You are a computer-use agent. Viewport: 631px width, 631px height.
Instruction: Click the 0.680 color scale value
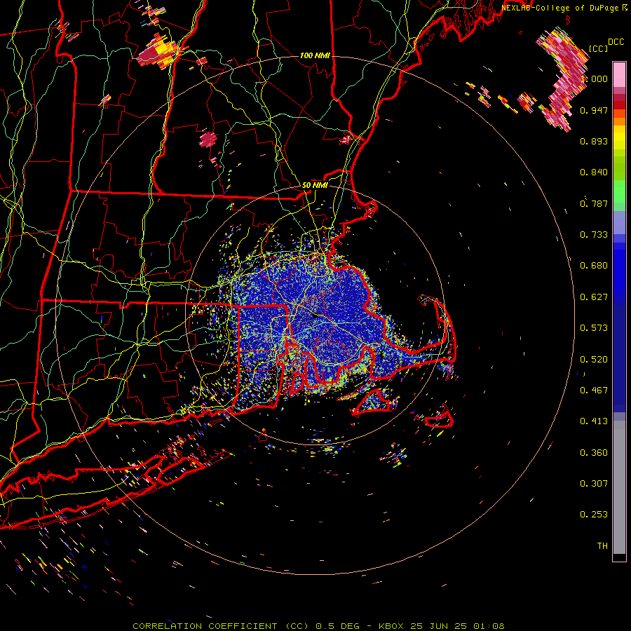coord(594,266)
